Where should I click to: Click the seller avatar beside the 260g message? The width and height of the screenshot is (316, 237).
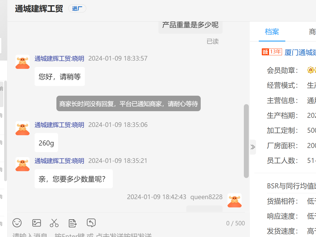(x=22, y=128)
